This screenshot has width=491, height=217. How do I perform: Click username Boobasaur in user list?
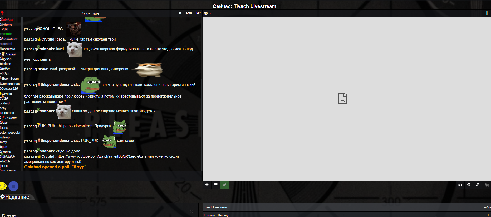tap(9, 39)
